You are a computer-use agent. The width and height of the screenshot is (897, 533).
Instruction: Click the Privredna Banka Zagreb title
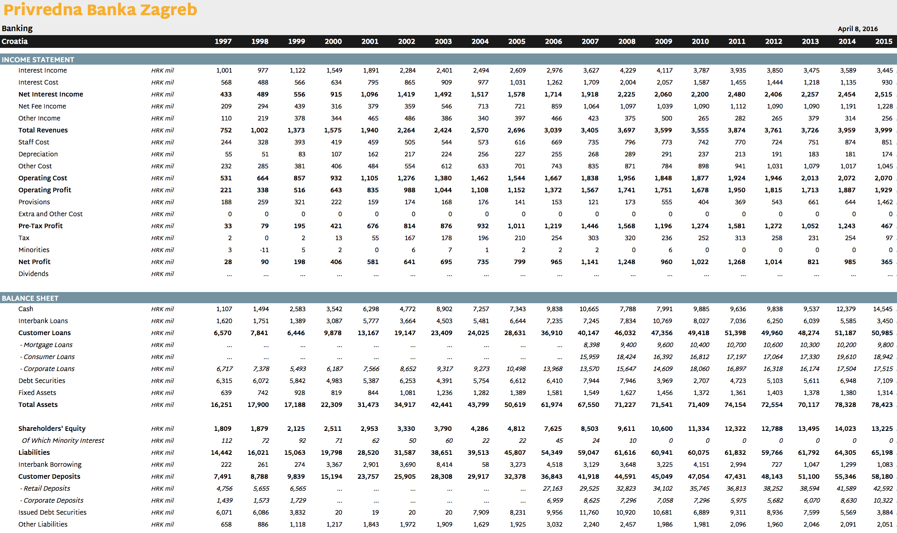100,10
